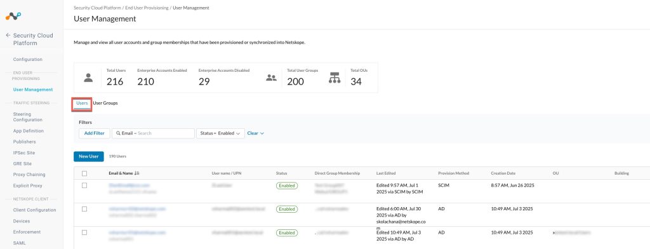Click the search magnifier icon in Email filter

(x=118, y=133)
